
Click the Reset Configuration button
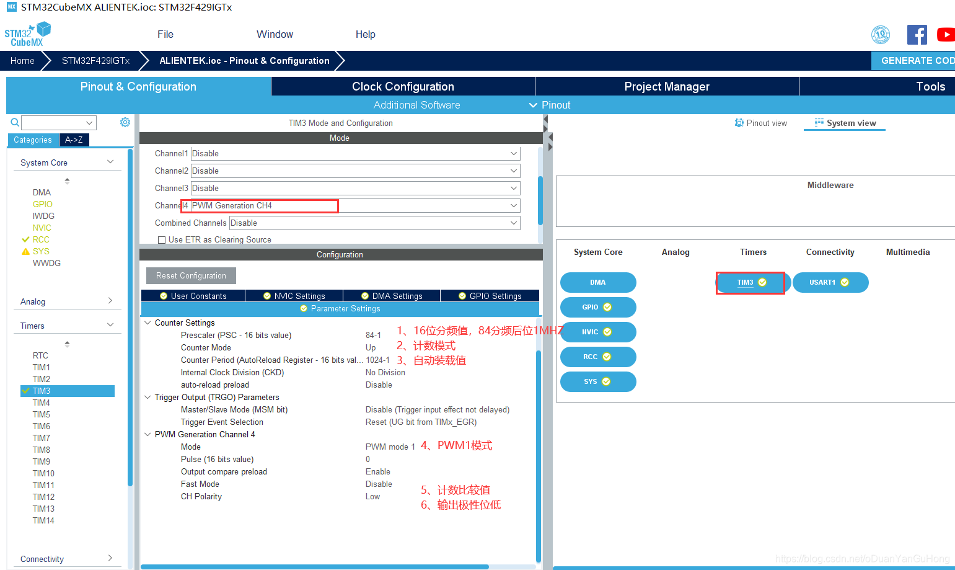click(191, 275)
